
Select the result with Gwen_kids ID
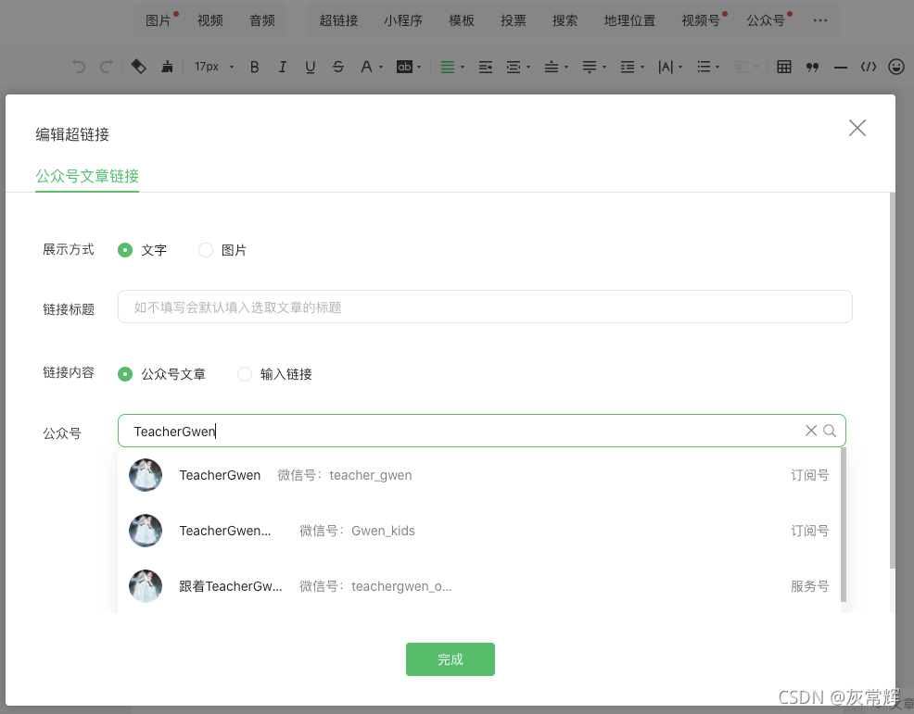479,531
